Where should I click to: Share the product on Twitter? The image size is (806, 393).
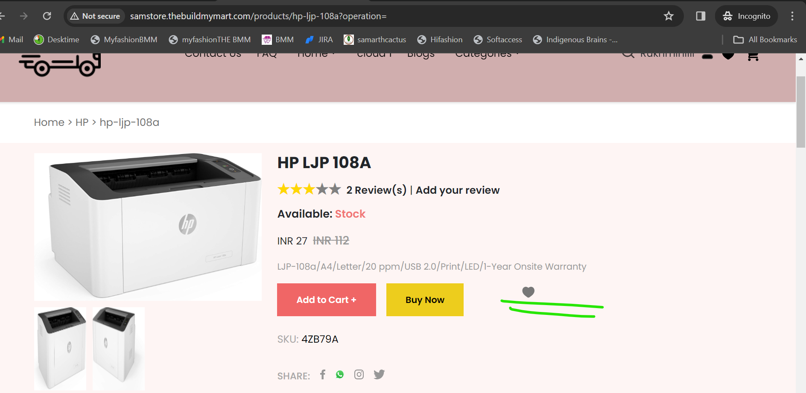pyautogui.click(x=379, y=375)
